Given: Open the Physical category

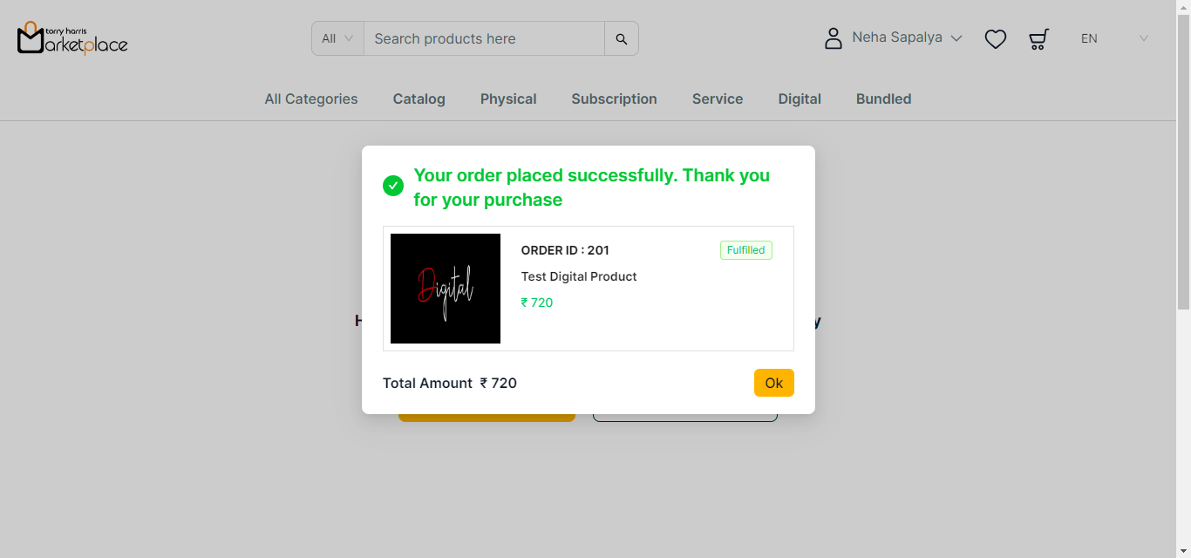Looking at the screenshot, I should [x=508, y=99].
